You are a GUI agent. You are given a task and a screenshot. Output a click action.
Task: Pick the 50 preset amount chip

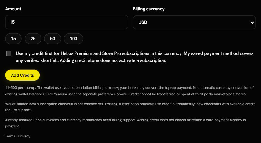point(52,39)
